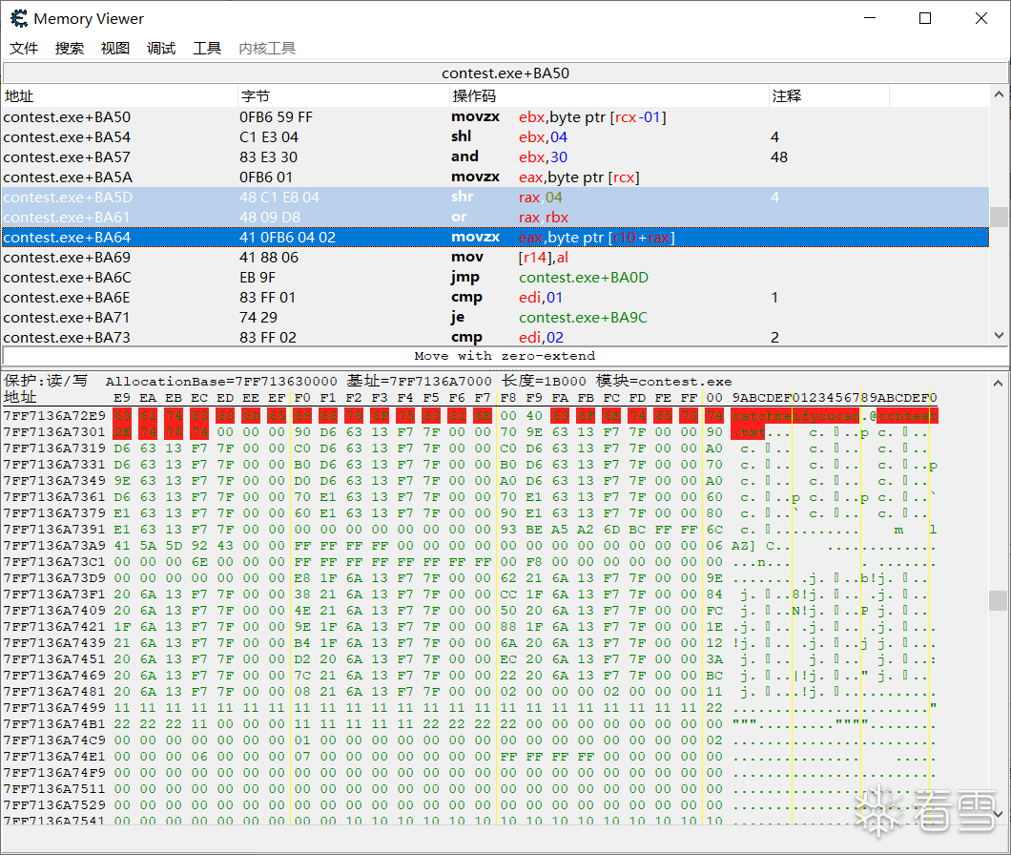Click bytes 41 88 06
Image resolution: width=1011 pixels, height=855 pixels.
tap(269, 258)
